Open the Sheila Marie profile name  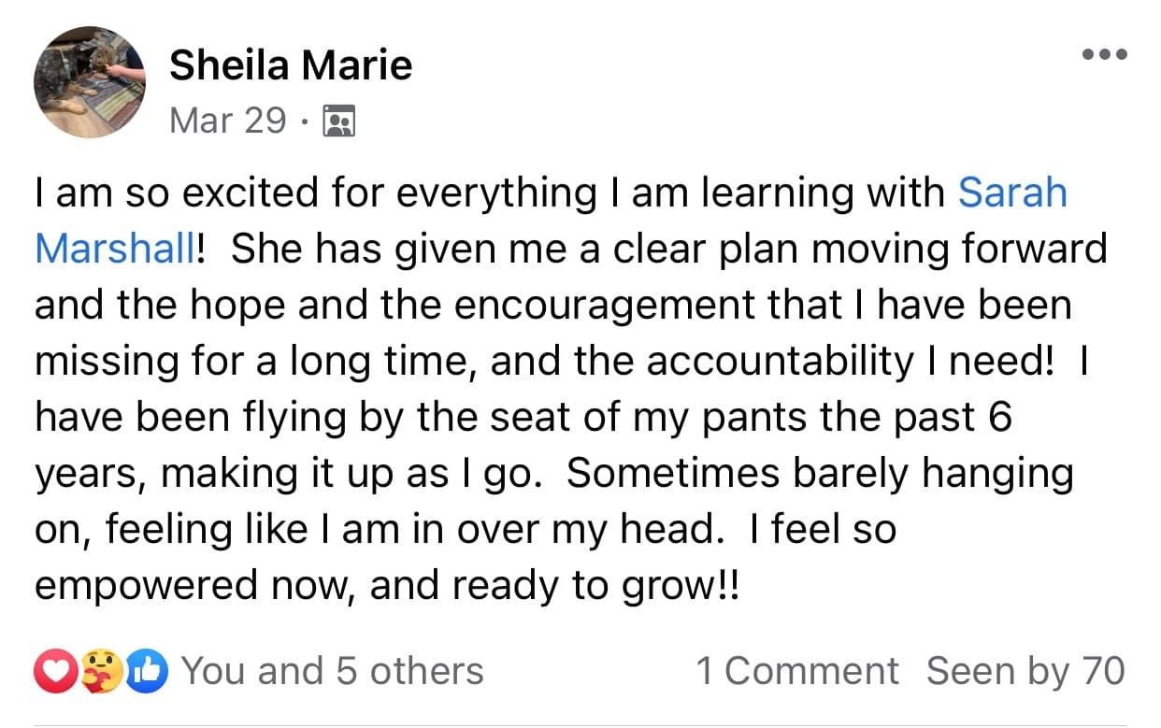coord(291,65)
